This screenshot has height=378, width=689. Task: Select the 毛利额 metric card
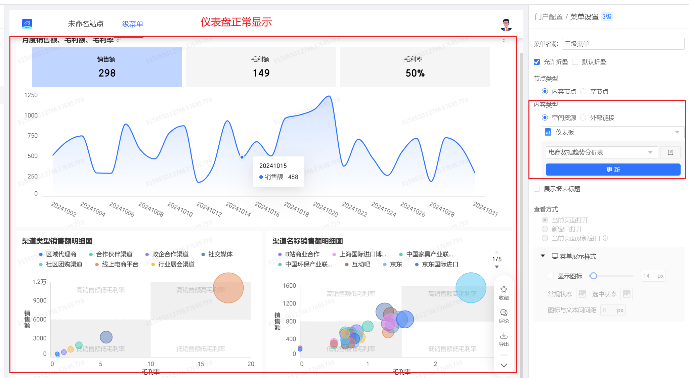261,67
